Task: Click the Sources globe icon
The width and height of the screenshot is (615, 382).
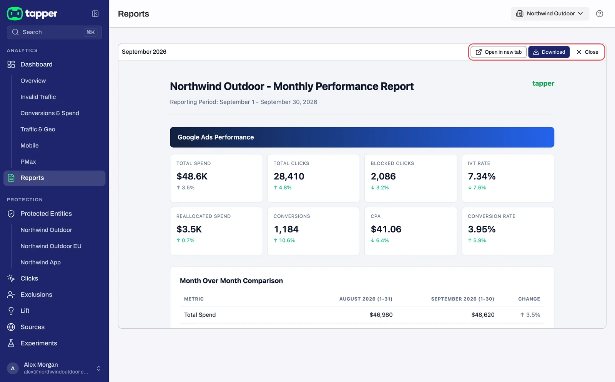Action: click(x=11, y=327)
